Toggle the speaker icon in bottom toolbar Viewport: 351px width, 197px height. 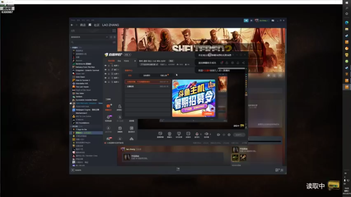tap(206, 134)
